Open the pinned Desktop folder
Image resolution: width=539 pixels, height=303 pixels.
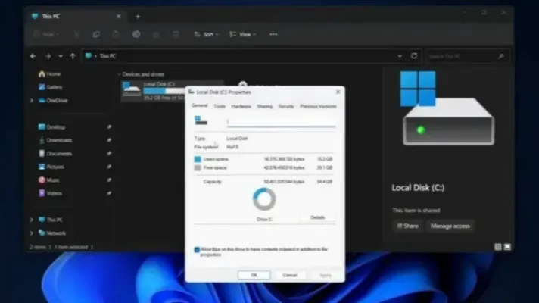[x=51, y=127]
